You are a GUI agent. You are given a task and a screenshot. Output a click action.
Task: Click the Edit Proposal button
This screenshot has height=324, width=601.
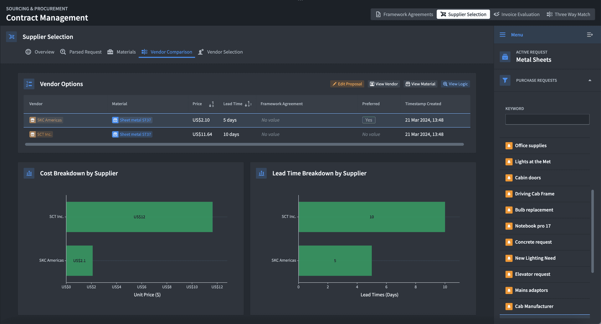347,84
